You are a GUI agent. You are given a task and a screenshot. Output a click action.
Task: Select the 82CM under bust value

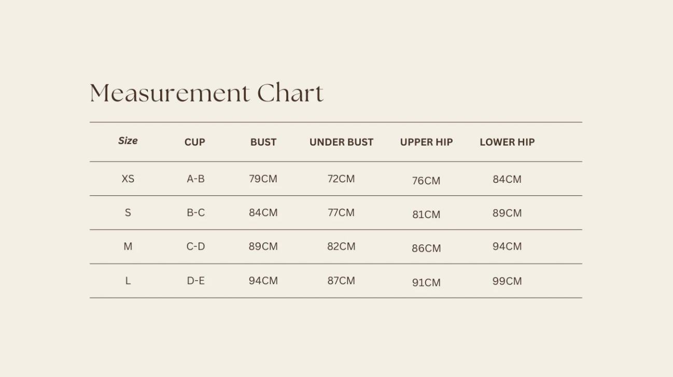tap(341, 247)
